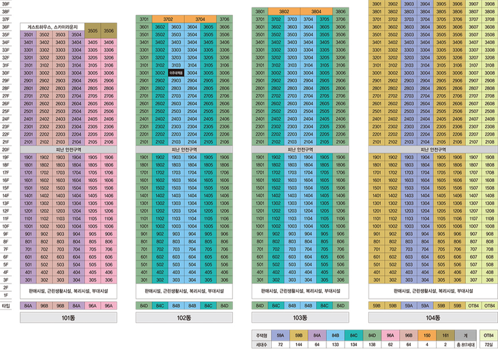Select the 102동 building label

tap(184, 318)
